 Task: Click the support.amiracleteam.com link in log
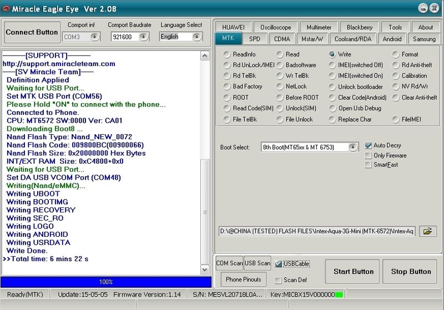point(59,64)
